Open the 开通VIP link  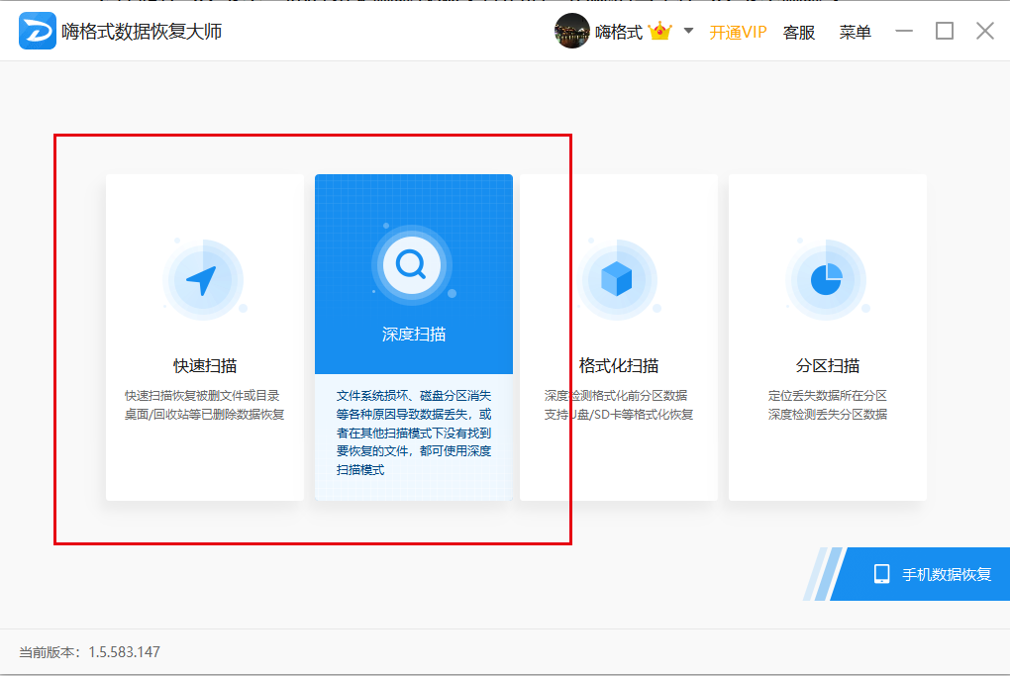pos(738,33)
